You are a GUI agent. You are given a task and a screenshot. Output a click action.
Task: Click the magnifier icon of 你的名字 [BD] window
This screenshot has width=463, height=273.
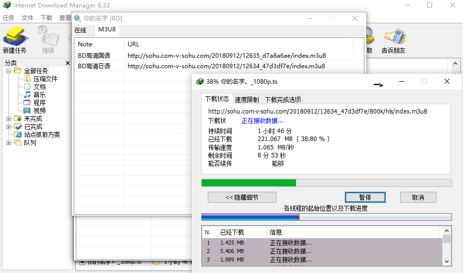(x=77, y=18)
